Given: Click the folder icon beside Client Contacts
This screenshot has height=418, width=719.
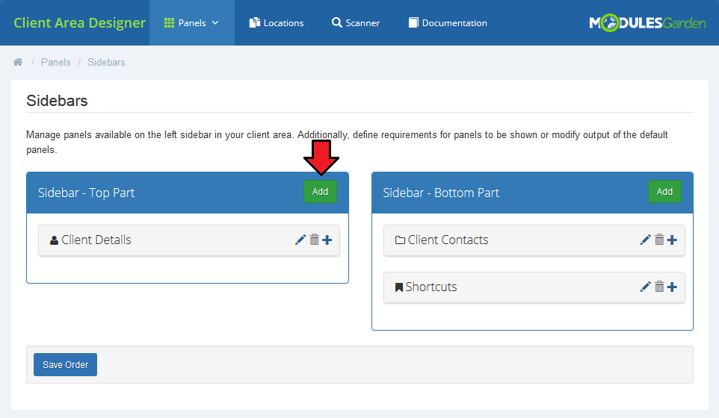Looking at the screenshot, I should 400,240.
